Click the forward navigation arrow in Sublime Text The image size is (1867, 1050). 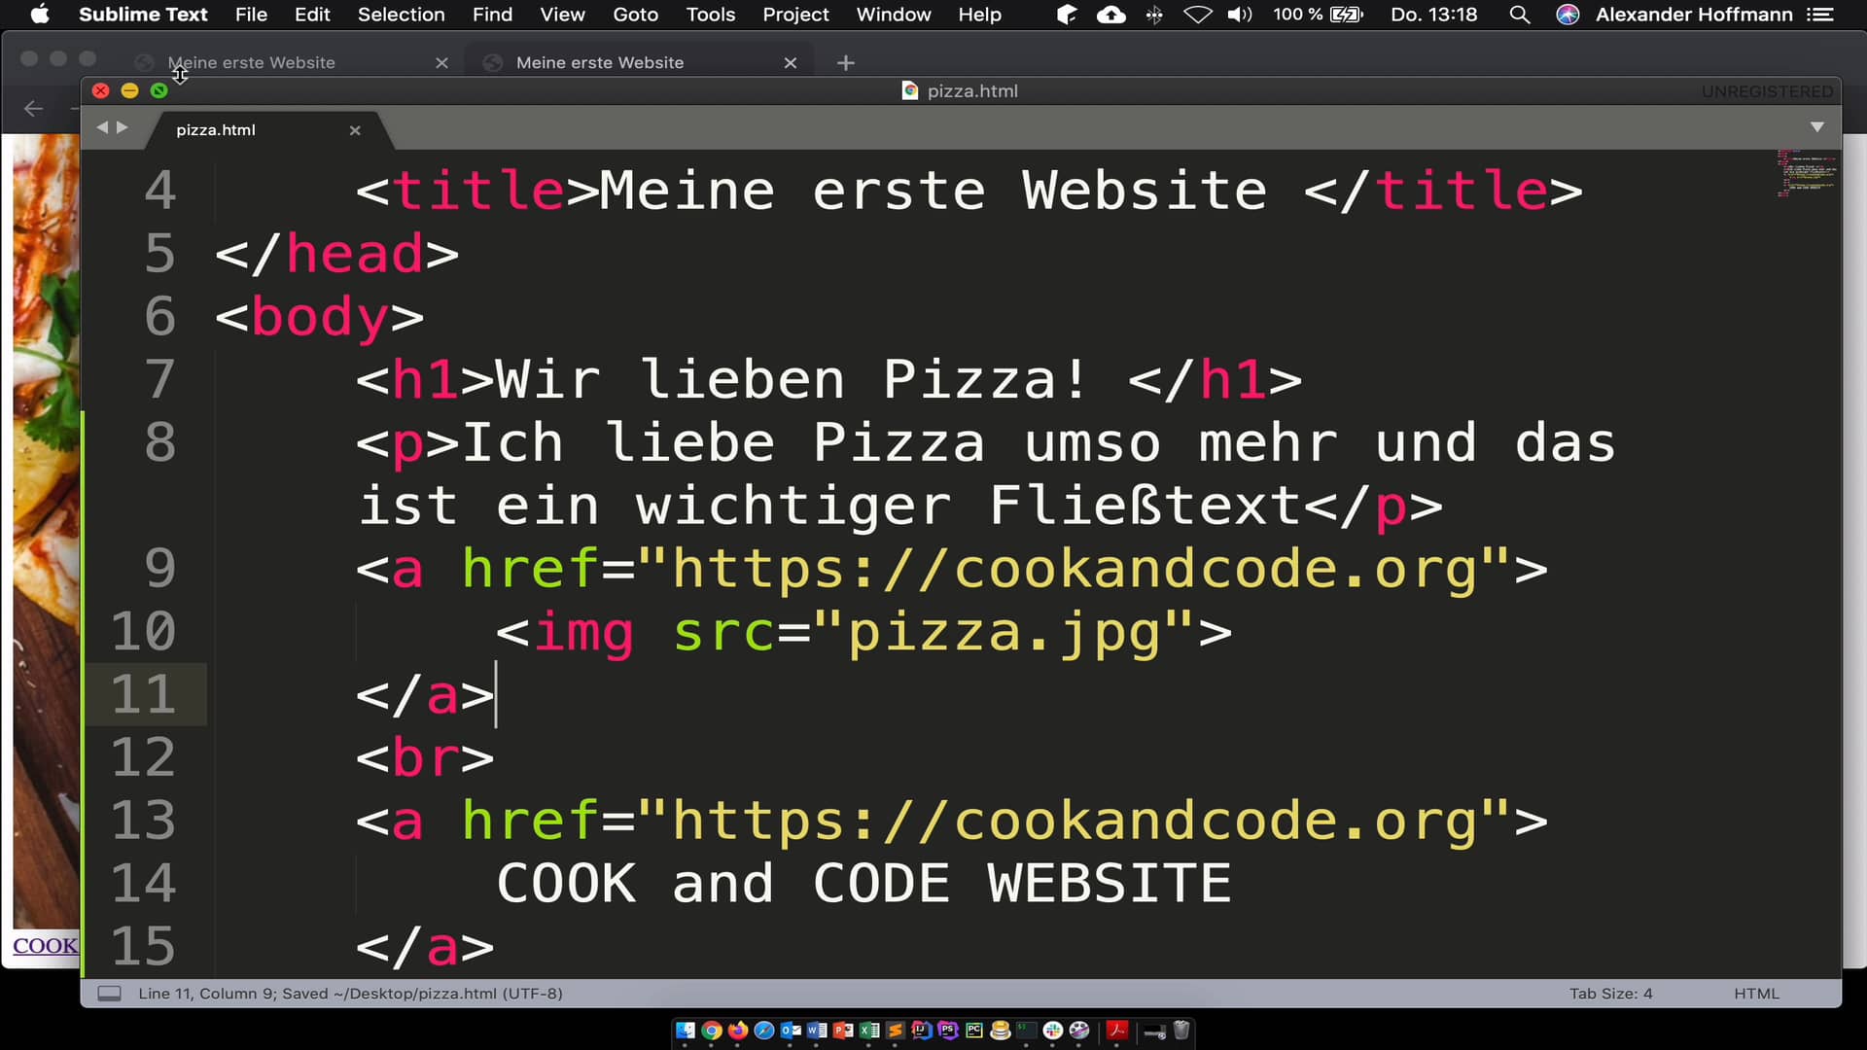pyautogui.click(x=122, y=126)
